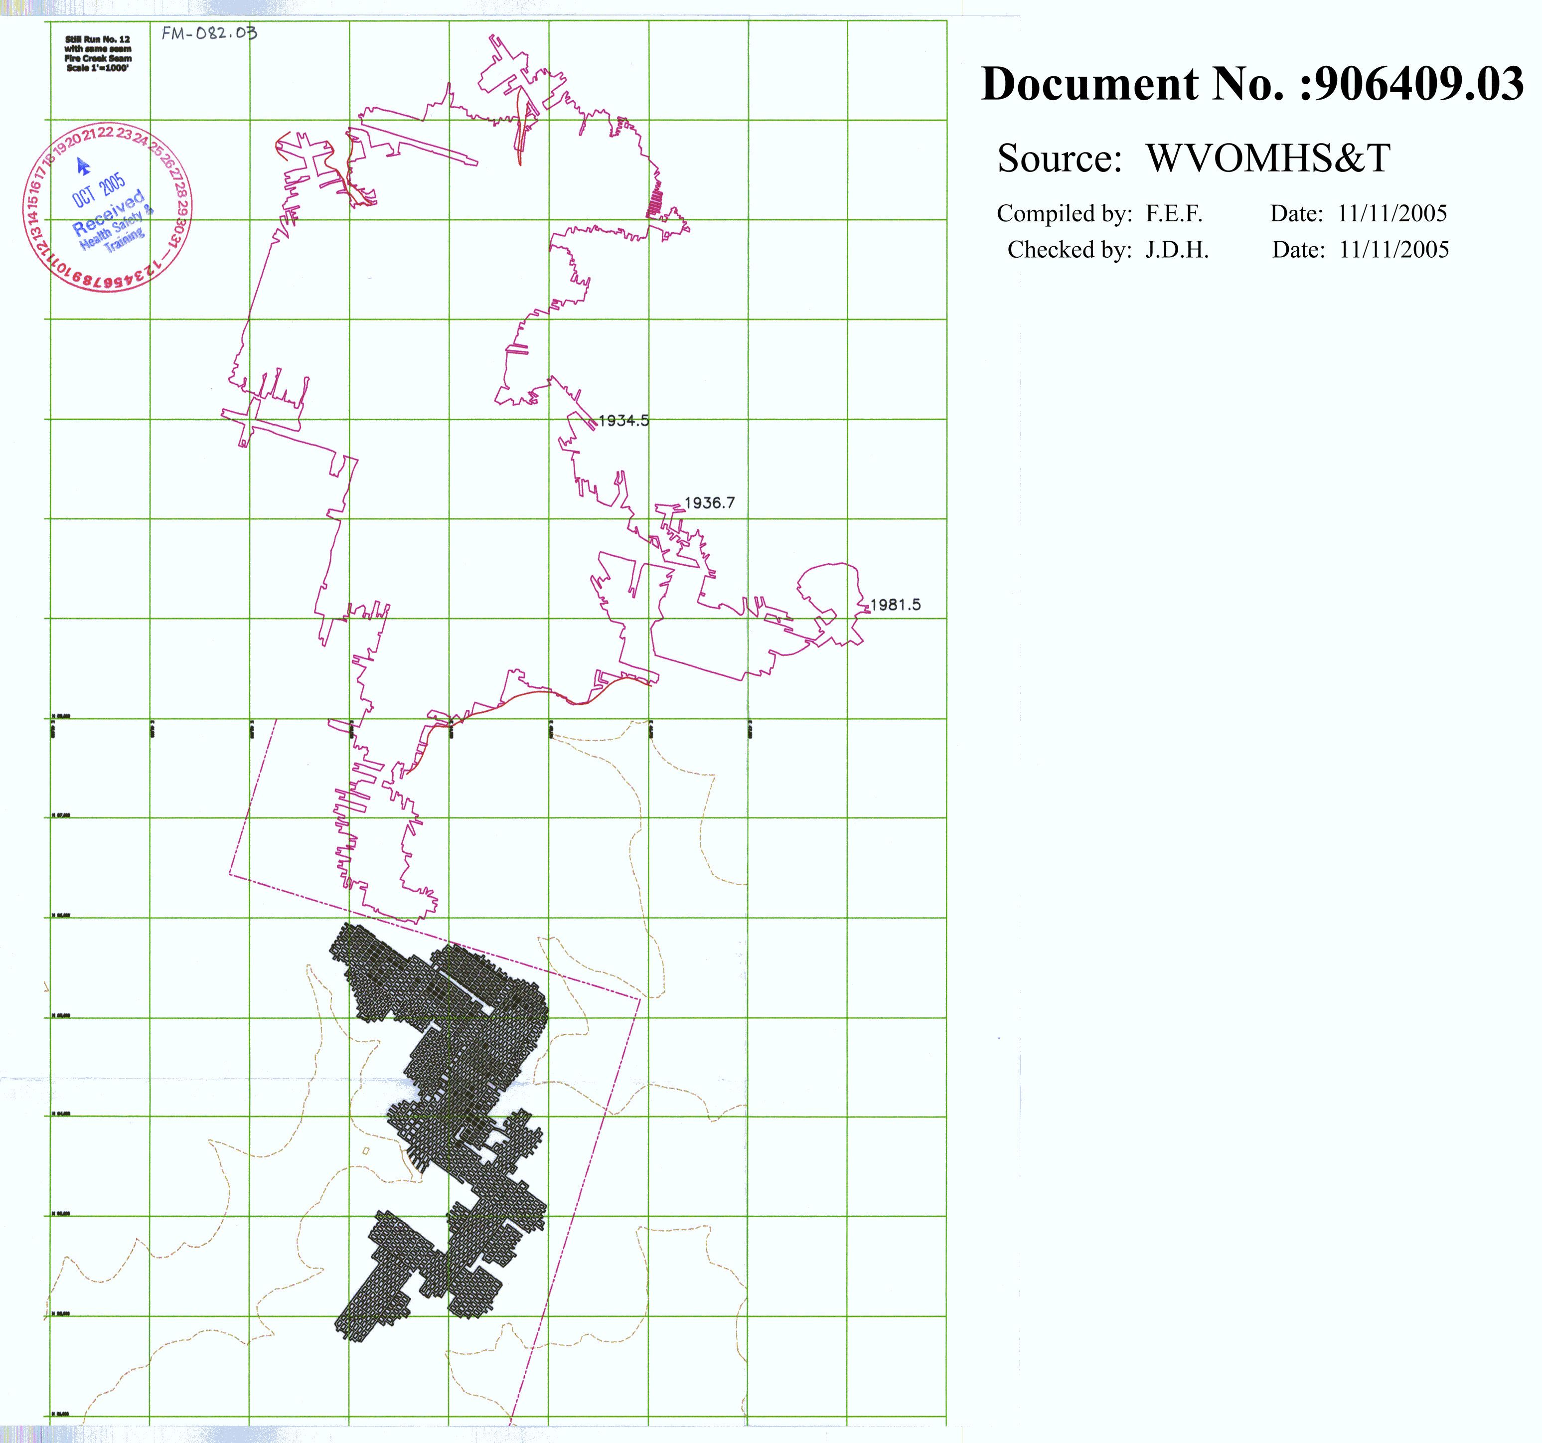
Task: Click the 'Compiled by: F.E.F.' text
Action: click(1099, 213)
